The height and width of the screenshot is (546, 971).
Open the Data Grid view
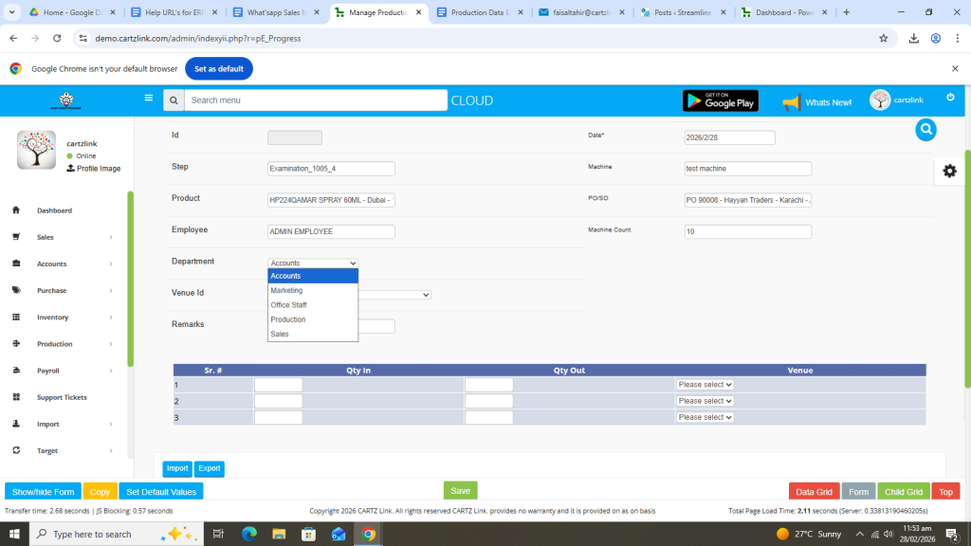814,492
